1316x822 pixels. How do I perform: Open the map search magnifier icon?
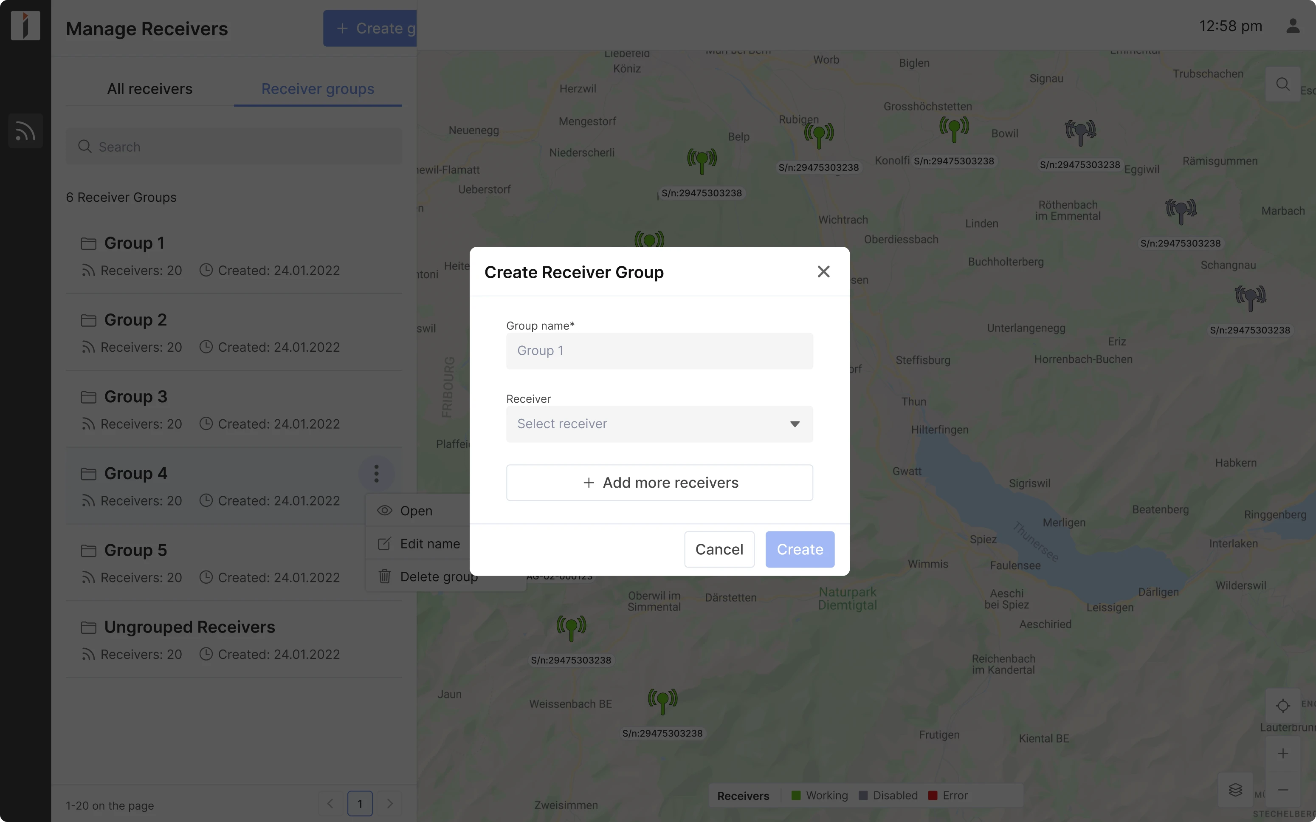pyautogui.click(x=1283, y=84)
